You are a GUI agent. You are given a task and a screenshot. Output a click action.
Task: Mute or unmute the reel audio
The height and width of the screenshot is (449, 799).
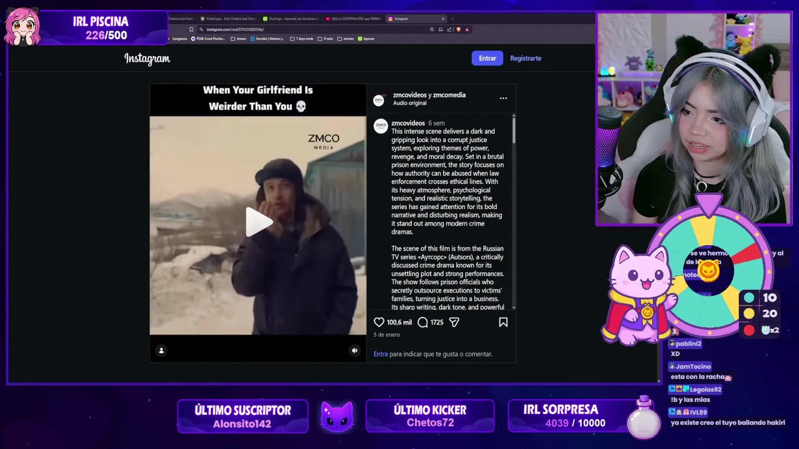coord(355,350)
